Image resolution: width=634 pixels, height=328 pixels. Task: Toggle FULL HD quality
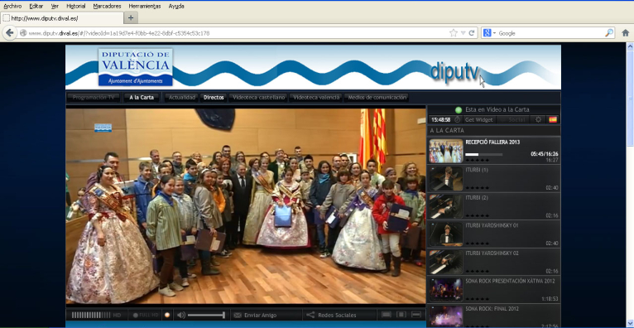[x=145, y=315]
